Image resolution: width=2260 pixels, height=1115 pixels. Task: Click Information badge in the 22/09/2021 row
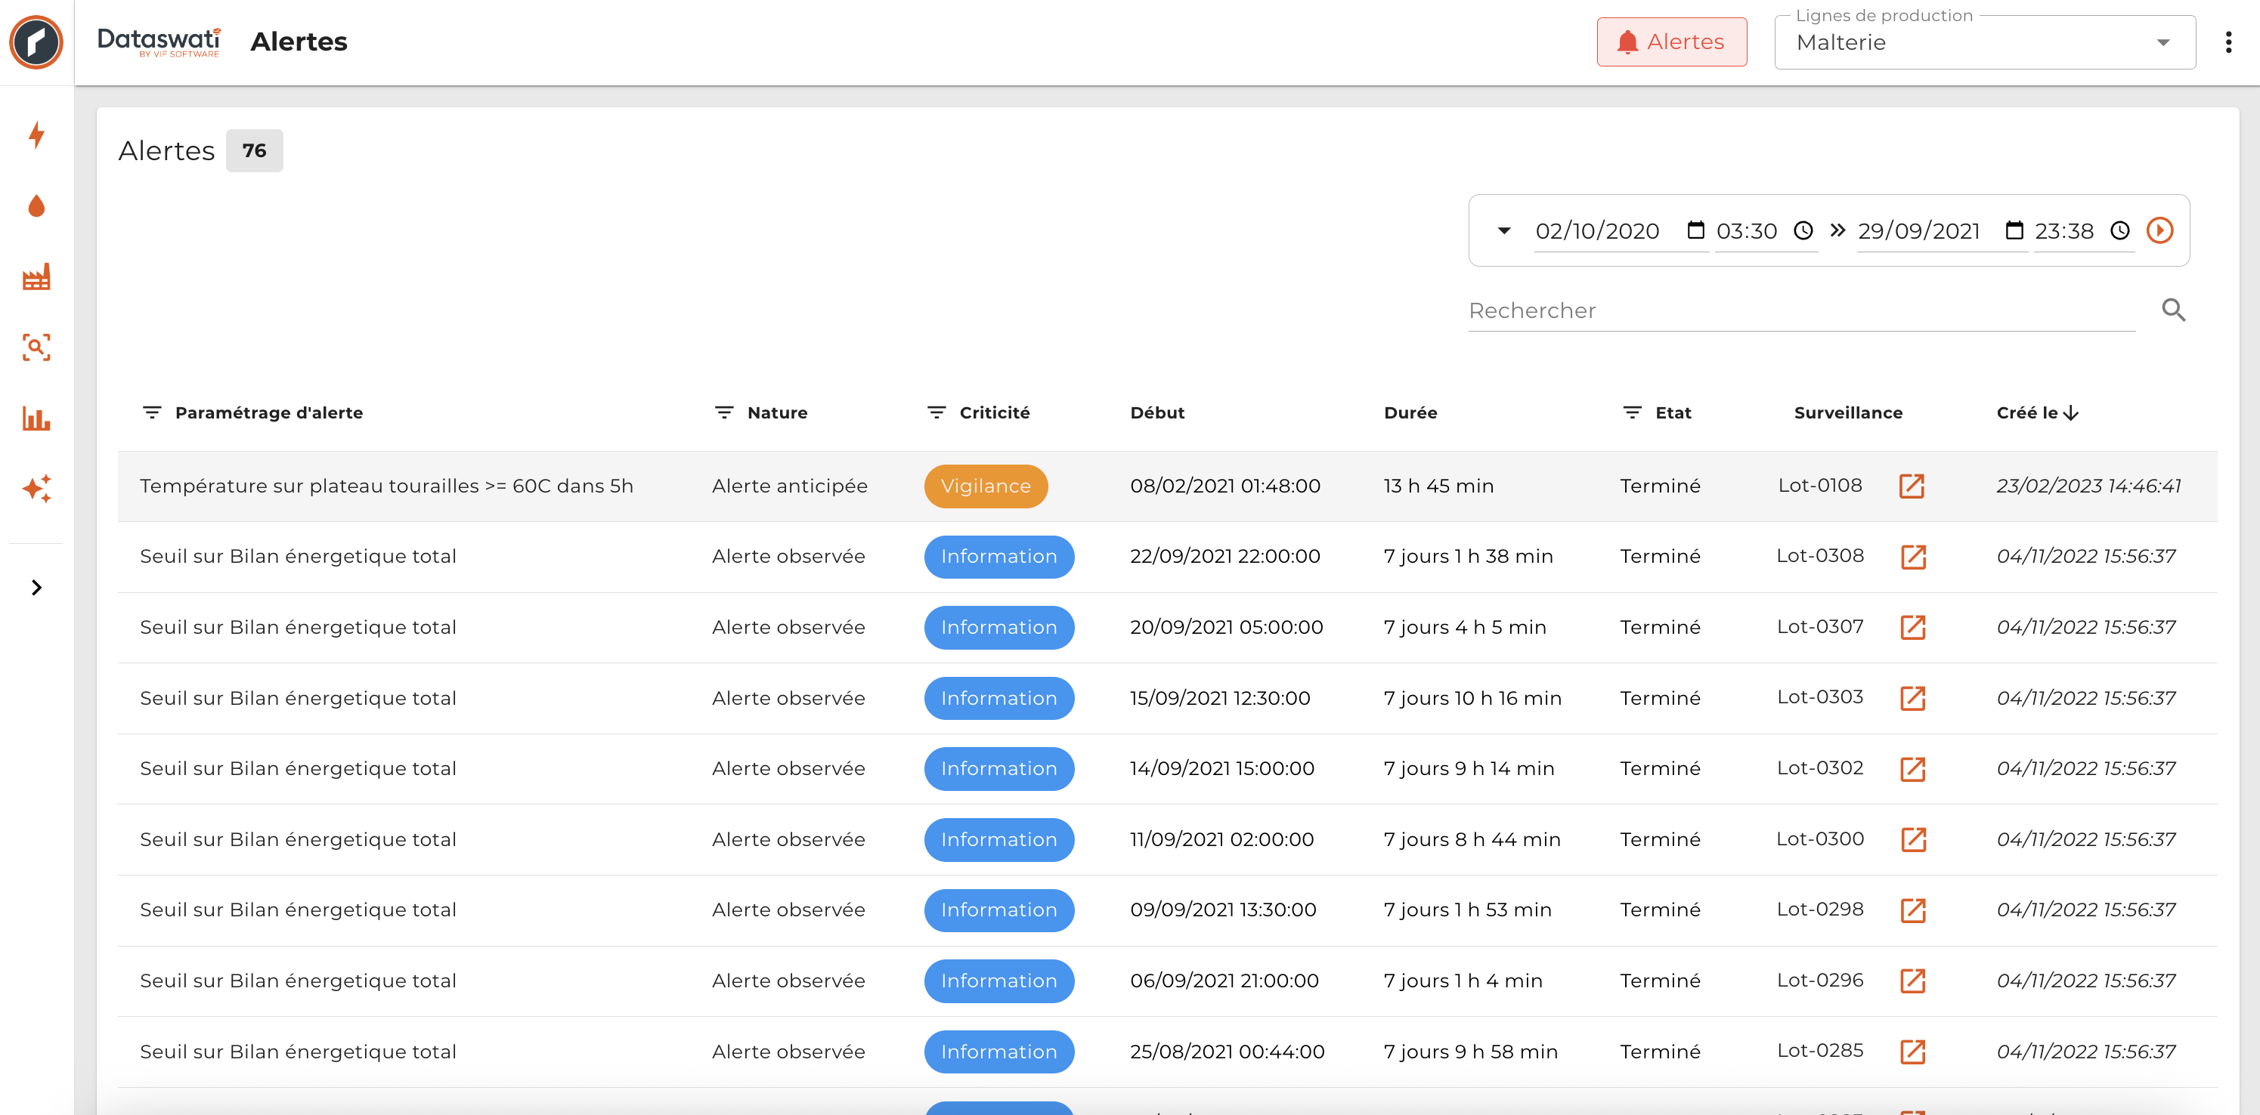pyautogui.click(x=998, y=557)
